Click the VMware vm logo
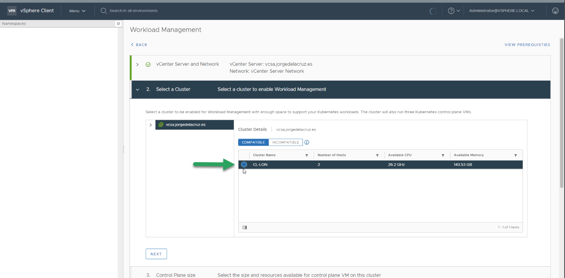This screenshot has width=565, height=278. [x=12, y=11]
